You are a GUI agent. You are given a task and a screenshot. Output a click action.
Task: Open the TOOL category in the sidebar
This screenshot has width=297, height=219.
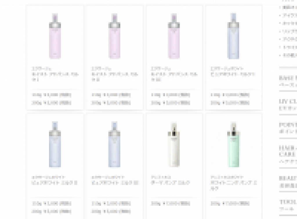pos(288,205)
